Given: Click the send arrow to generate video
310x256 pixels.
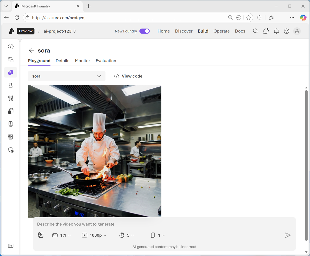Looking at the screenshot, I should 288,235.
